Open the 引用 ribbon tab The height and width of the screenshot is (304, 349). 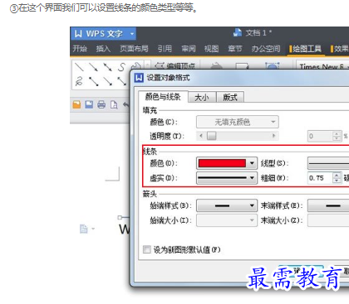(x=165, y=49)
